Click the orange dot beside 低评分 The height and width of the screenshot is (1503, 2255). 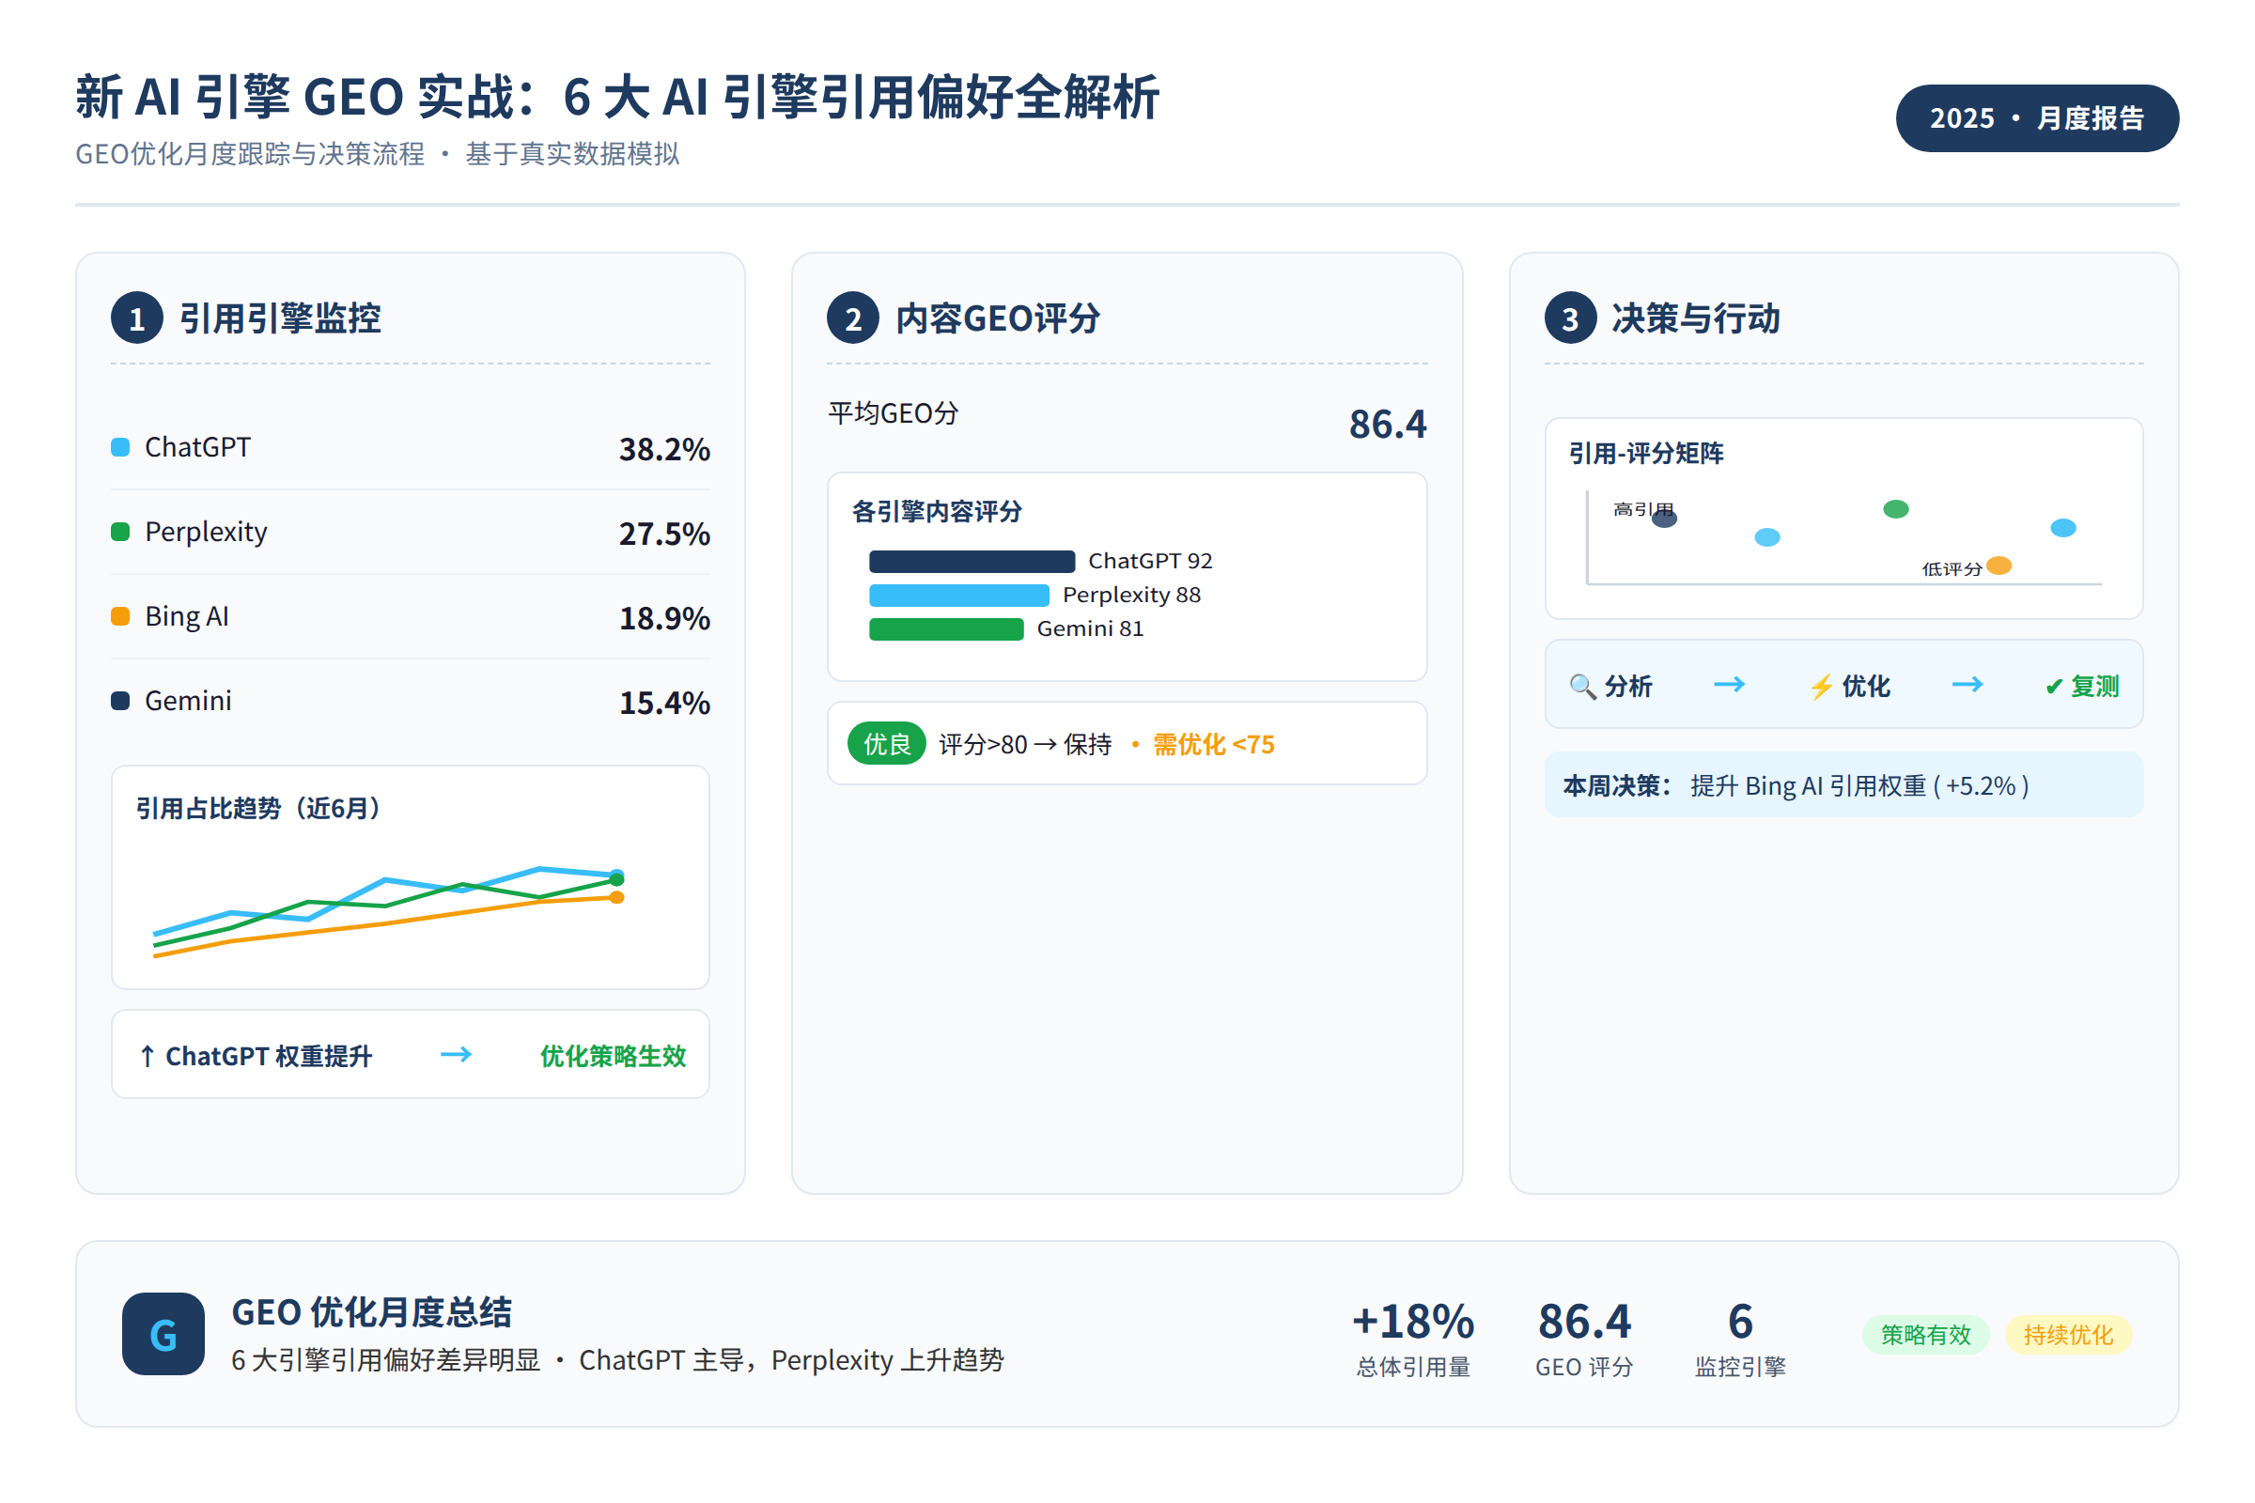click(1999, 566)
